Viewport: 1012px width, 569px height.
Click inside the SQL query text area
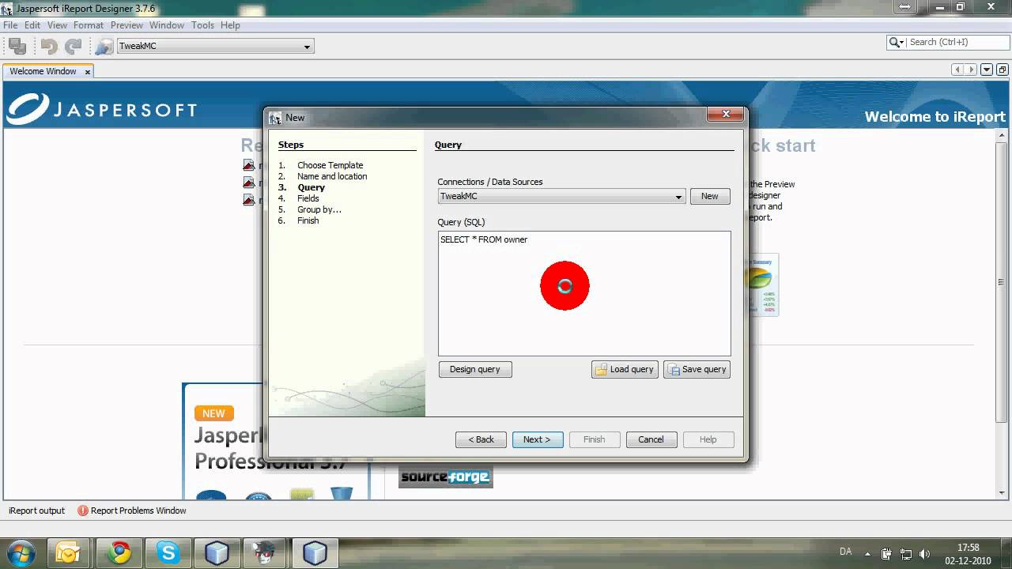point(584,293)
